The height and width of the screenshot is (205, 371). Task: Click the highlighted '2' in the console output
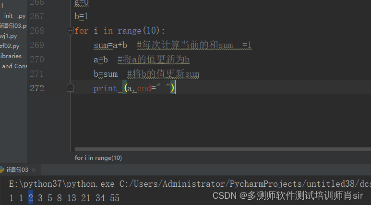pos(31,198)
